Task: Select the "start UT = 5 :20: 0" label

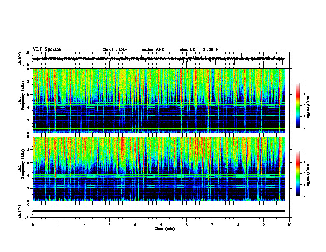Action: (199, 49)
